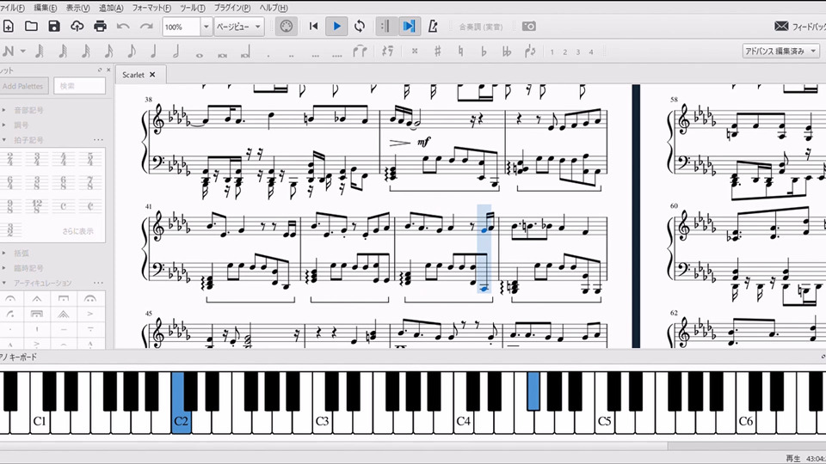Screen dimensions: 826x464
Task: Select whole note duration
Action: tap(199, 53)
